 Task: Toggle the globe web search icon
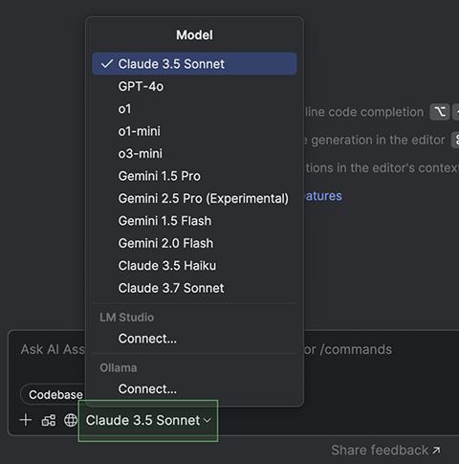pyautogui.click(x=71, y=420)
